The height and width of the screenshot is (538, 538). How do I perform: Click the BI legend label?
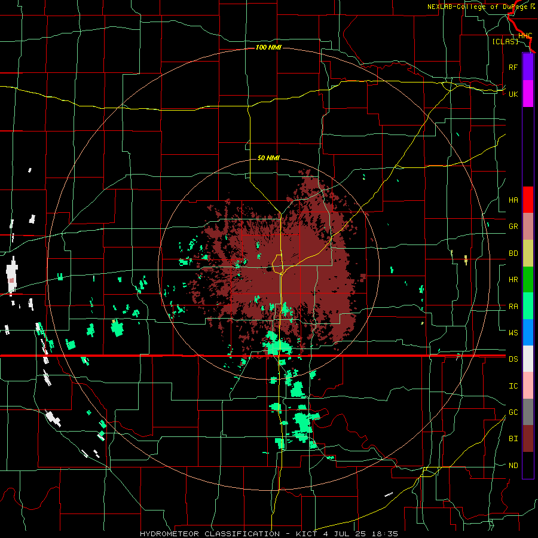tap(513, 439)
